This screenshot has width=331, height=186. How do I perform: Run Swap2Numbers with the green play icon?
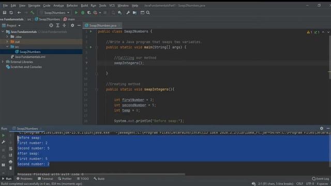[76, 12]
